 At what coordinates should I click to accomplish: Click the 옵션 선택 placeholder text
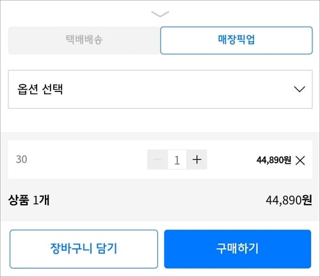pos(40,89)
